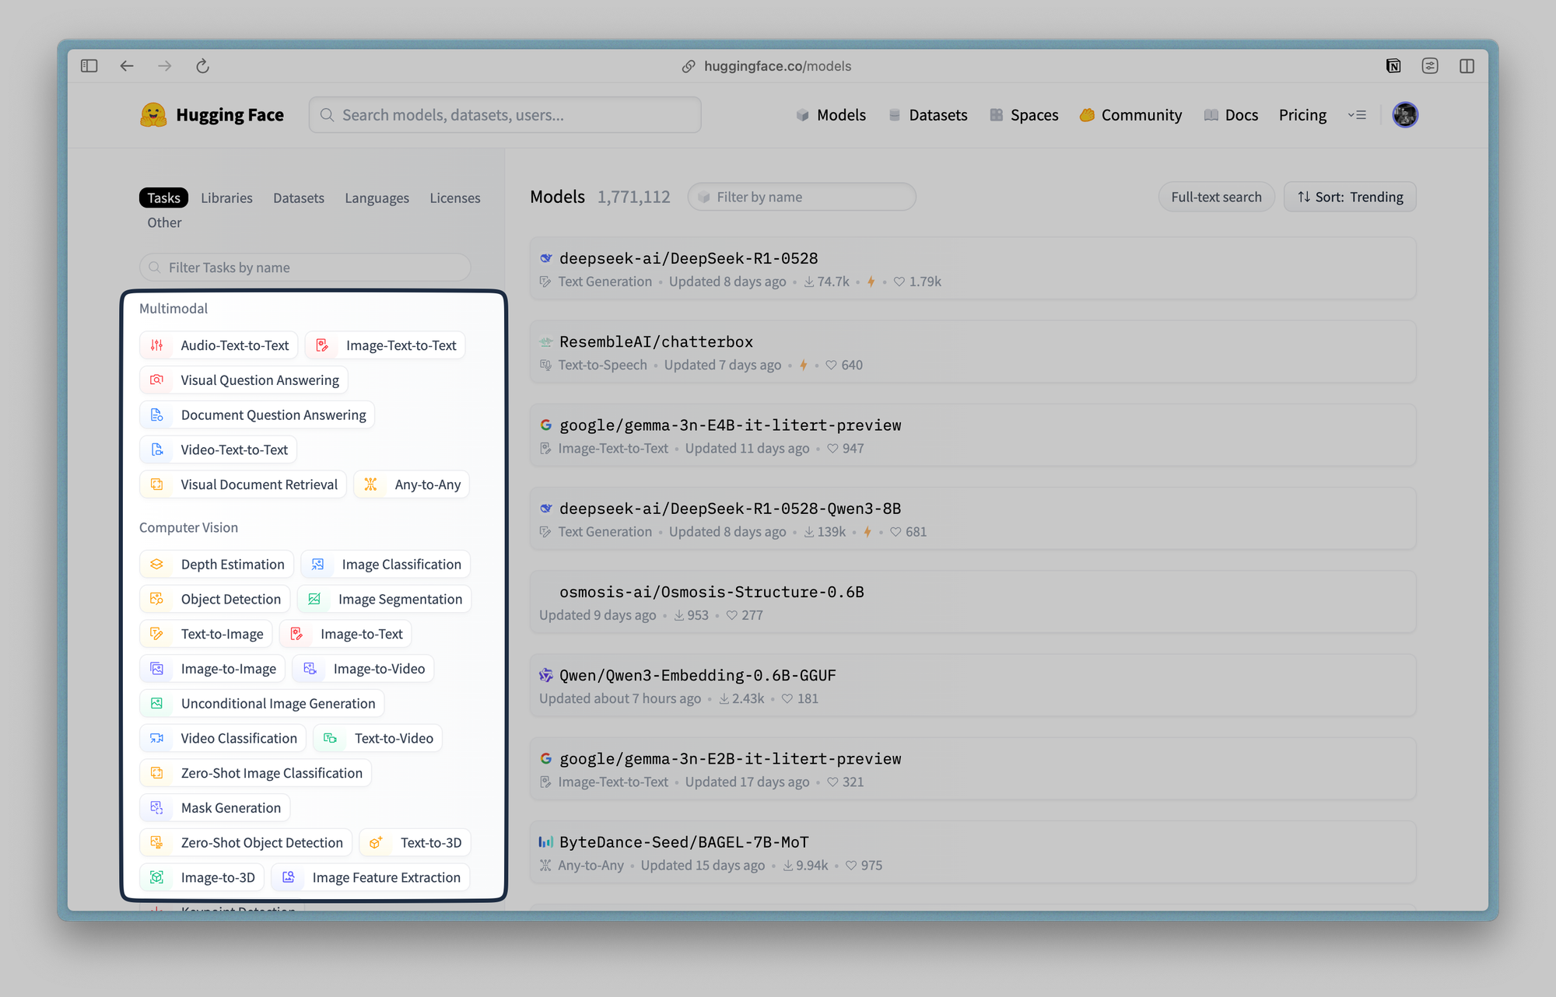Click the Image-to-Image task icon
1556x997 pixels.
point(156,669)
